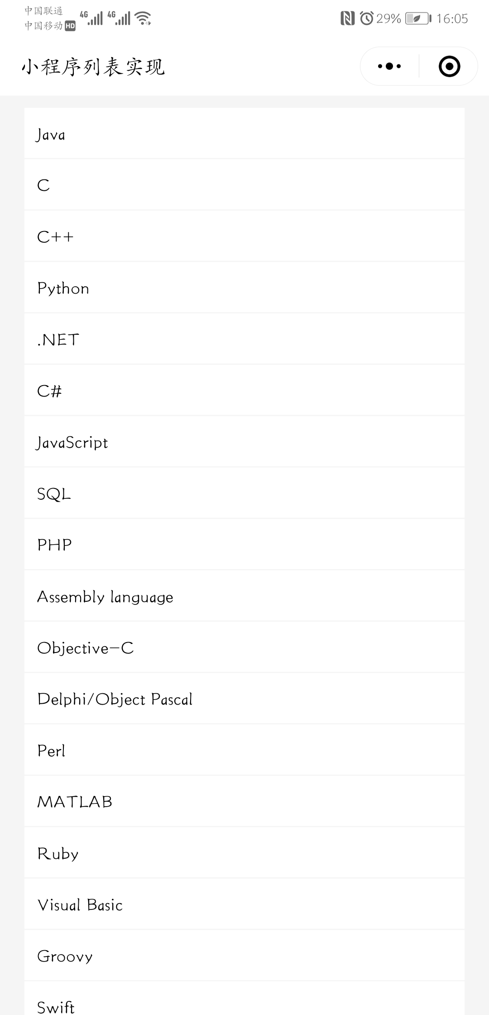The width and height of the screenshot is (489, 1015).
Task: Pick MATLAB from the list
Action: 244,802
